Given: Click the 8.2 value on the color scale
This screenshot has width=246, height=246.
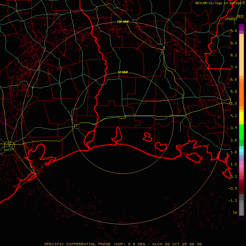Looking at the screenshot, I should point(234,55).
